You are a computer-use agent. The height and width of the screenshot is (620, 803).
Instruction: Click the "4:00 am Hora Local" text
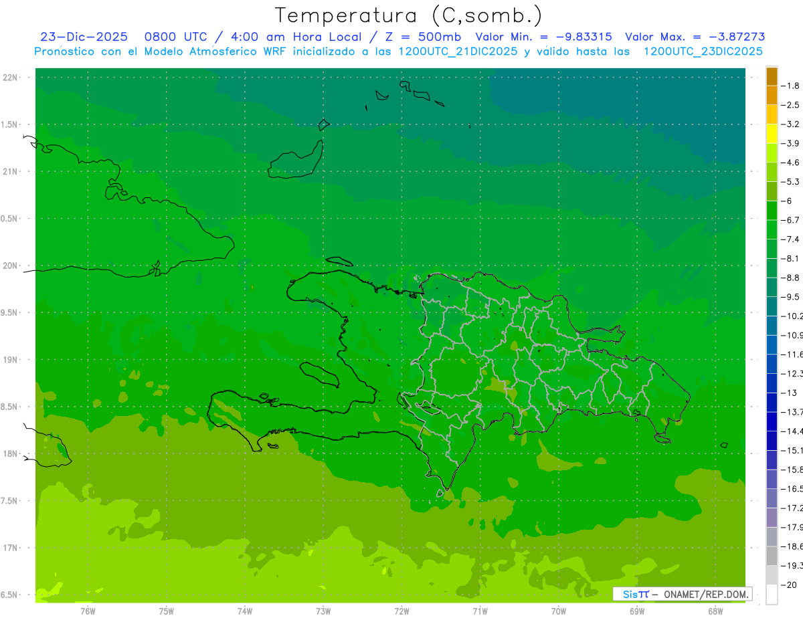(x=295, y=37)
